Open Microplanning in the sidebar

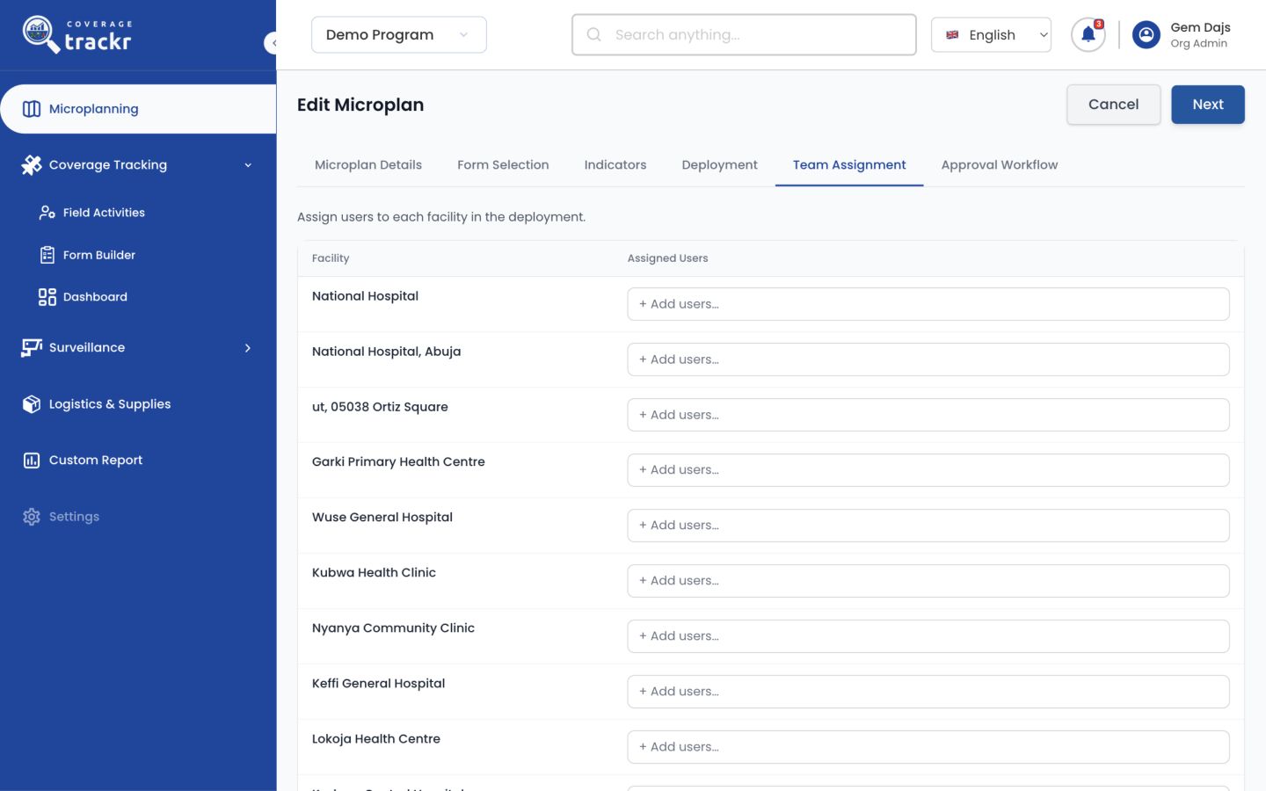point(138,109)
